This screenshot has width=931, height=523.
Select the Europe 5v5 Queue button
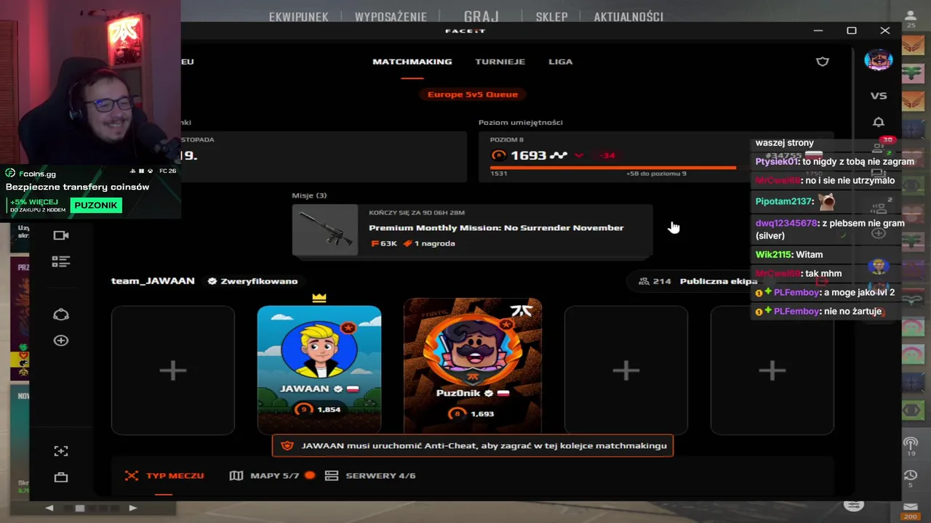pyautogui.click(x=473, y=94)
